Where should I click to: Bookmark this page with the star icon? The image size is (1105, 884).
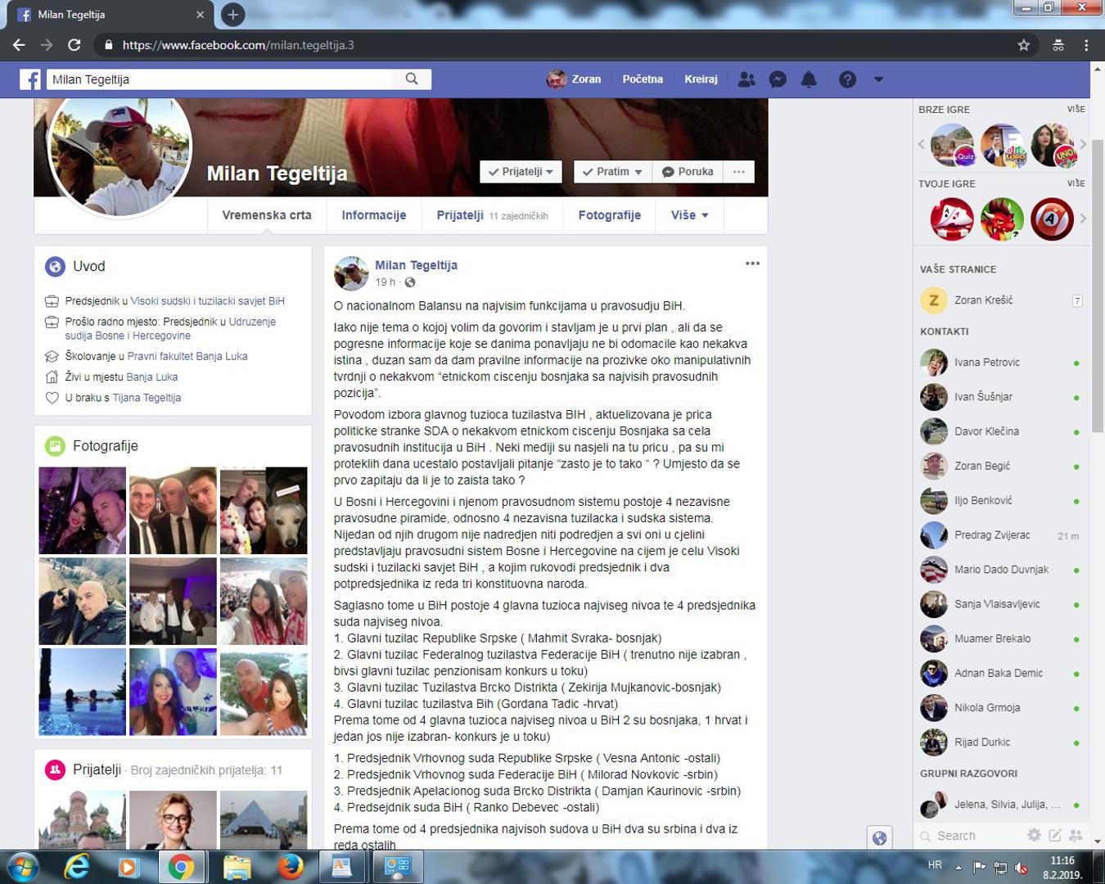point(1023,45)
